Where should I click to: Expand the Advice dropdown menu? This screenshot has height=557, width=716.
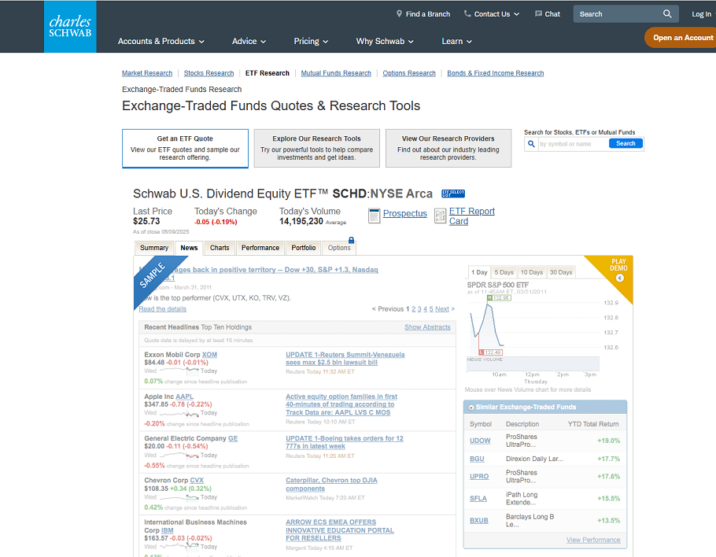249,41
